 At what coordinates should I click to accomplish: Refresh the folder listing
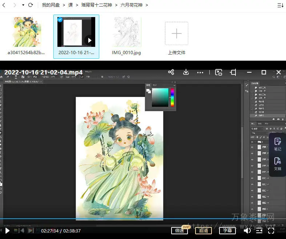(31, 5)
